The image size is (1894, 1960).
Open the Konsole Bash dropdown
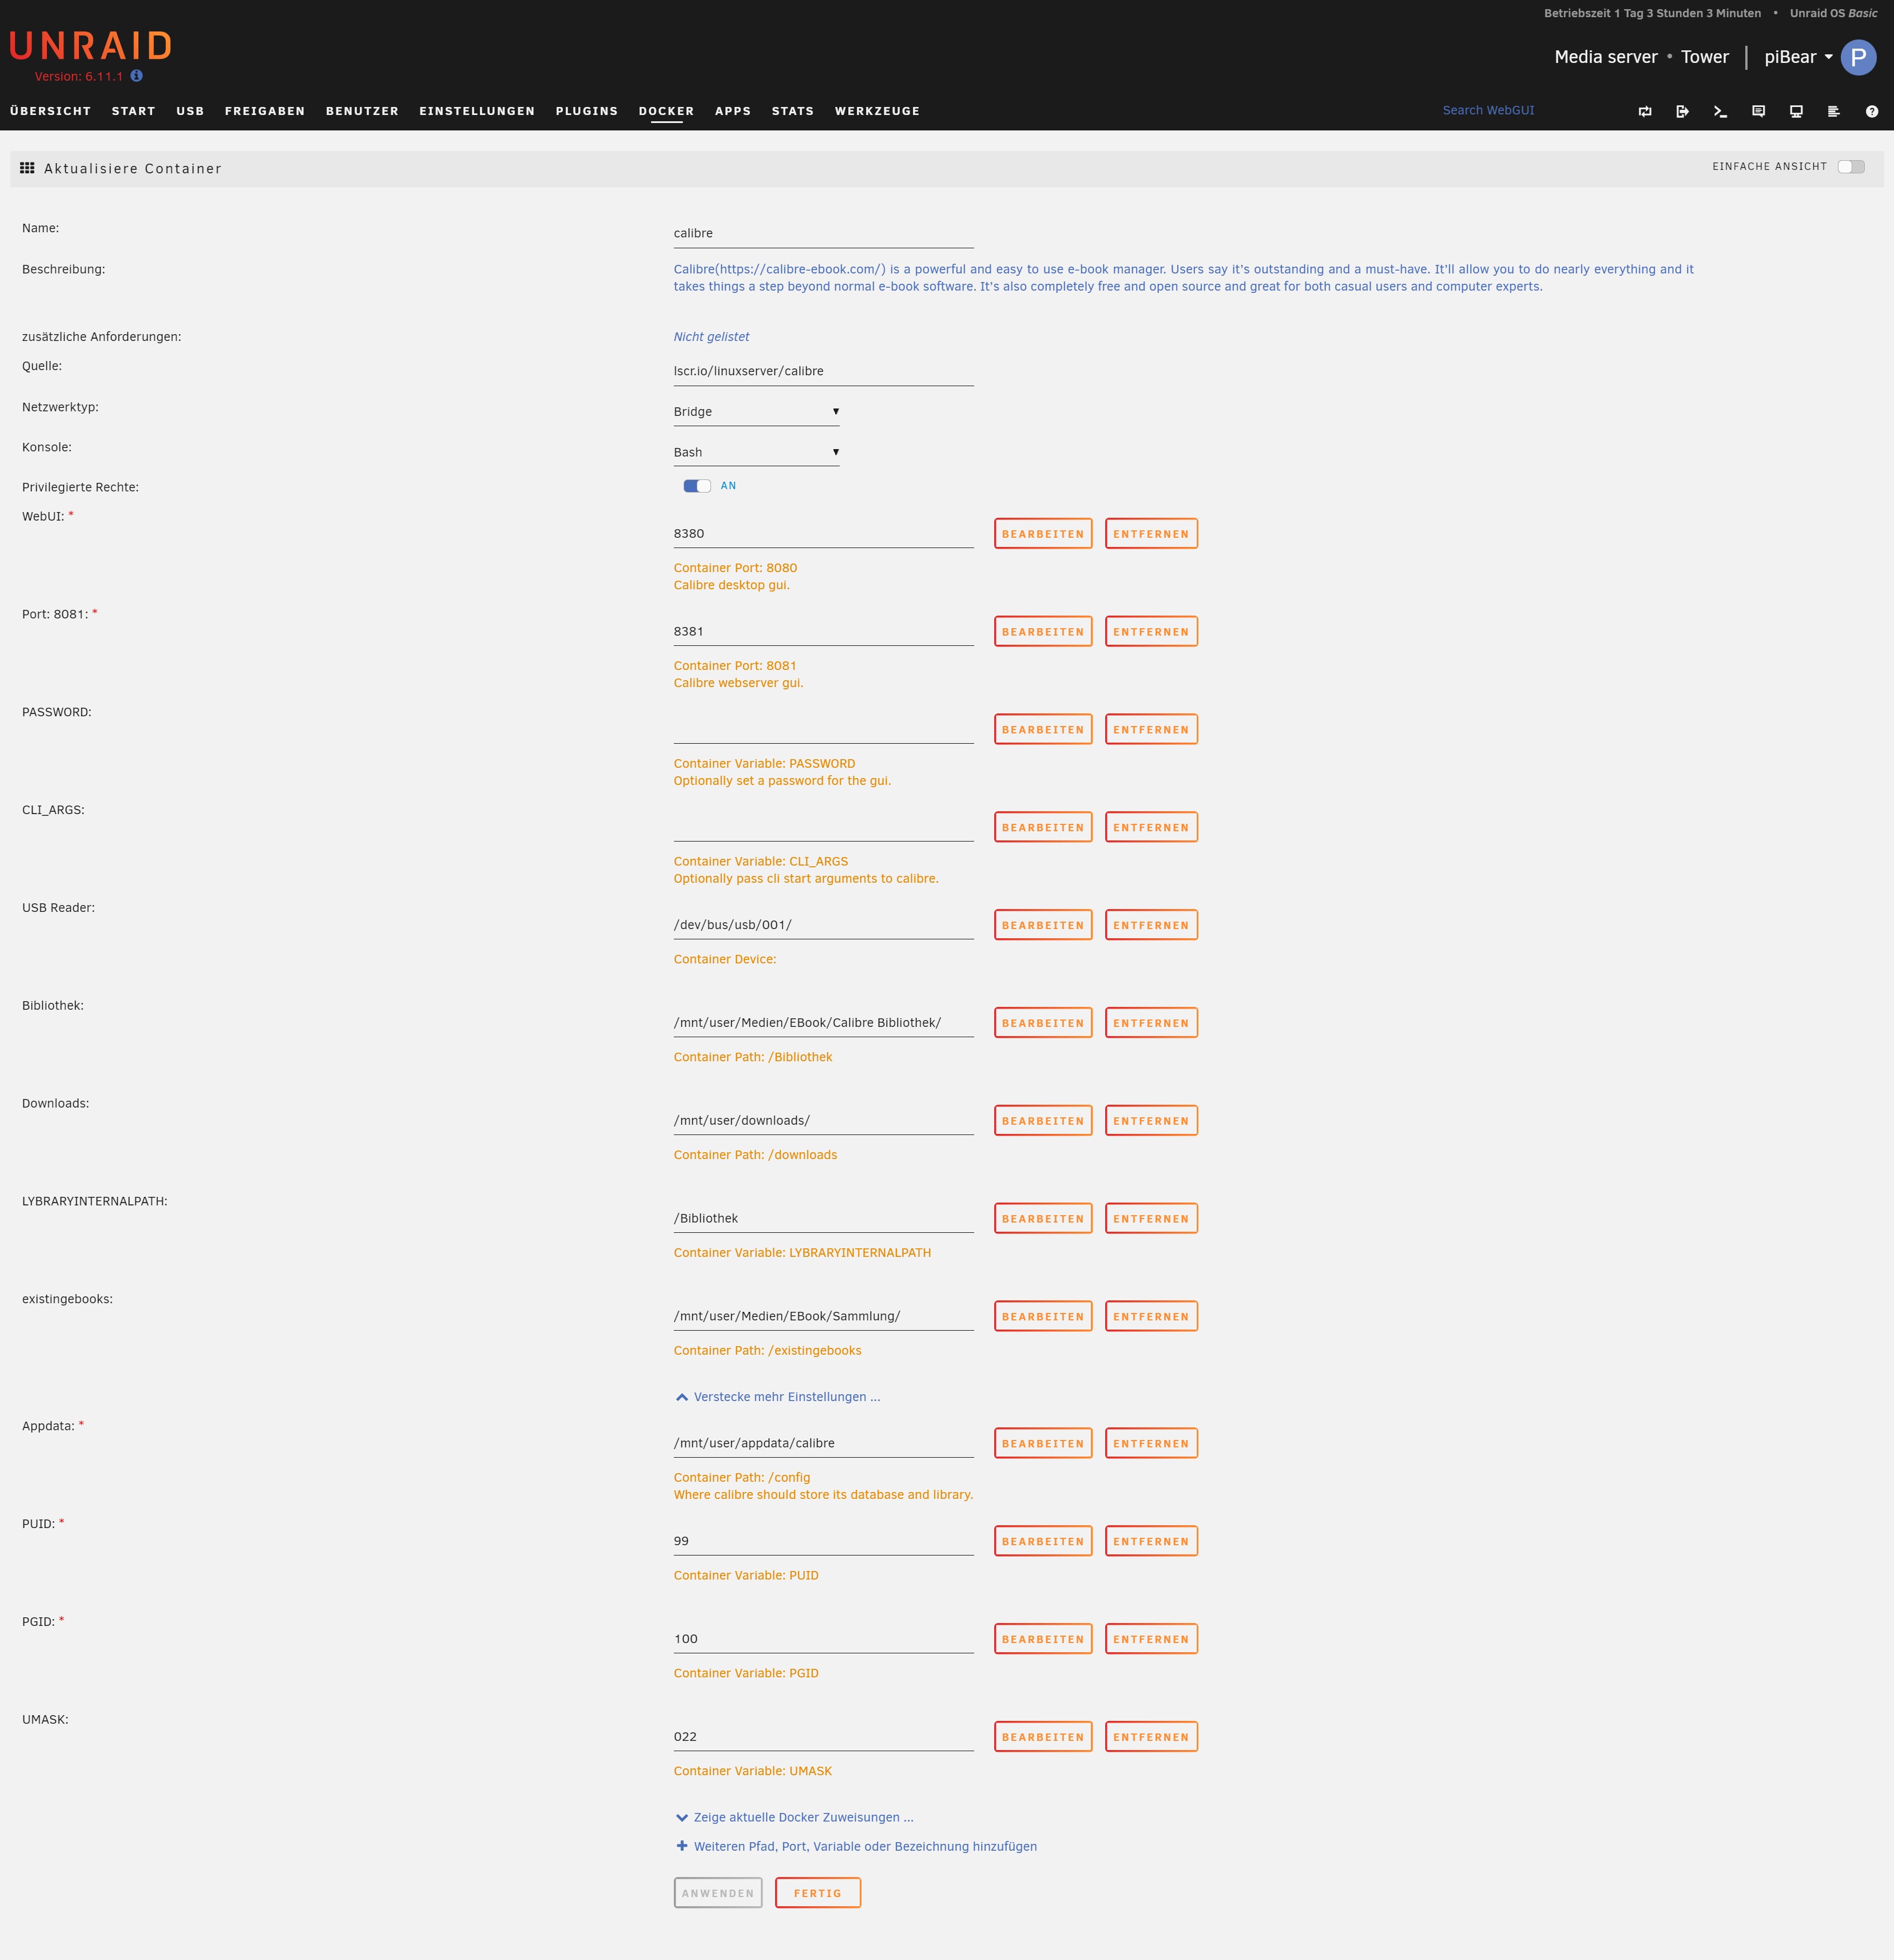tap(756, 452)
